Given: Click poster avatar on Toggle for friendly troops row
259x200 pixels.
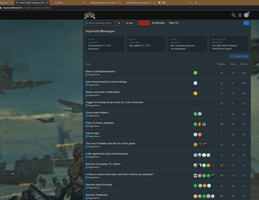Looking at the screenshot, I should (195, 104).
